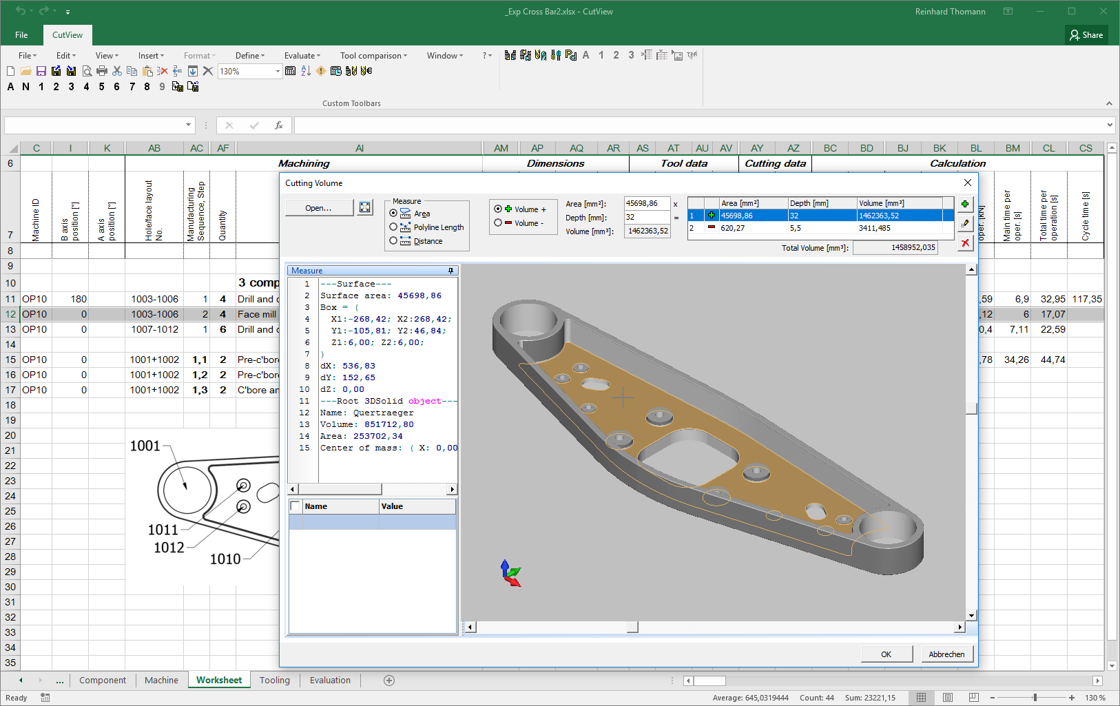Switch to the Tooling sheet tab

(274, 680)
